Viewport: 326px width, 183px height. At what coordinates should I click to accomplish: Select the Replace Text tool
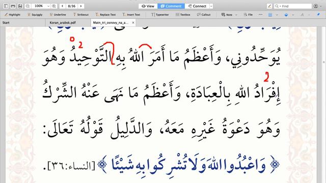[105, 15]
